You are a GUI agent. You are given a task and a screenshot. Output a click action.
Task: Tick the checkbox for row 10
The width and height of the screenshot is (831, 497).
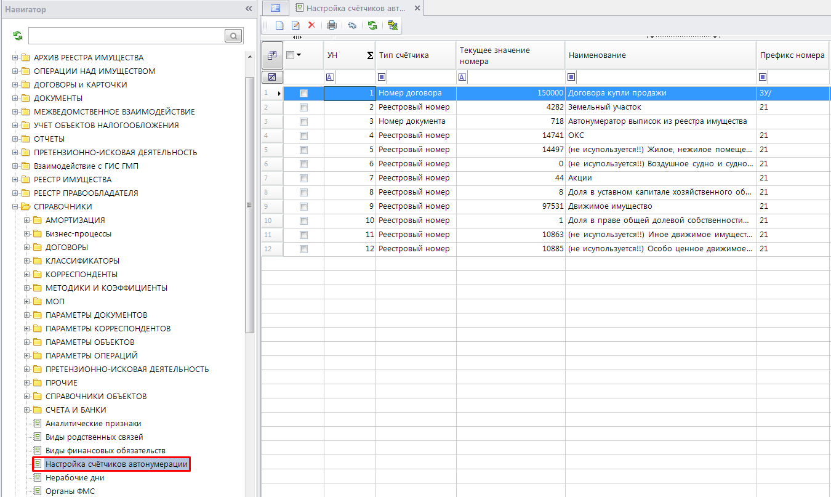(x=303, y=220)
